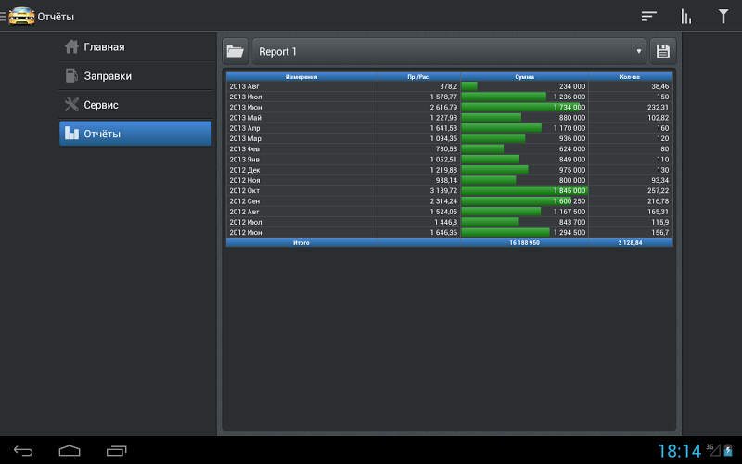Image resolution: width=742 pixels, height=464 pixels.
Task: Save the report with floppy icon
Action: [662, 51]
